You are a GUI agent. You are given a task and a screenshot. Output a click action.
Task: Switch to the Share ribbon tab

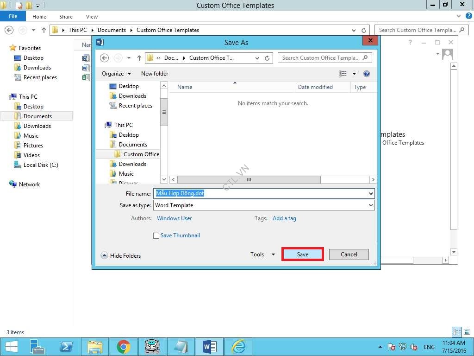(x=66, y=16)
